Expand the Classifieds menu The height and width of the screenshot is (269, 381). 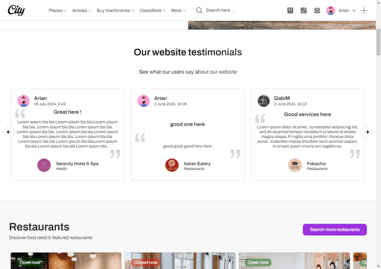[x=152, y=10]
